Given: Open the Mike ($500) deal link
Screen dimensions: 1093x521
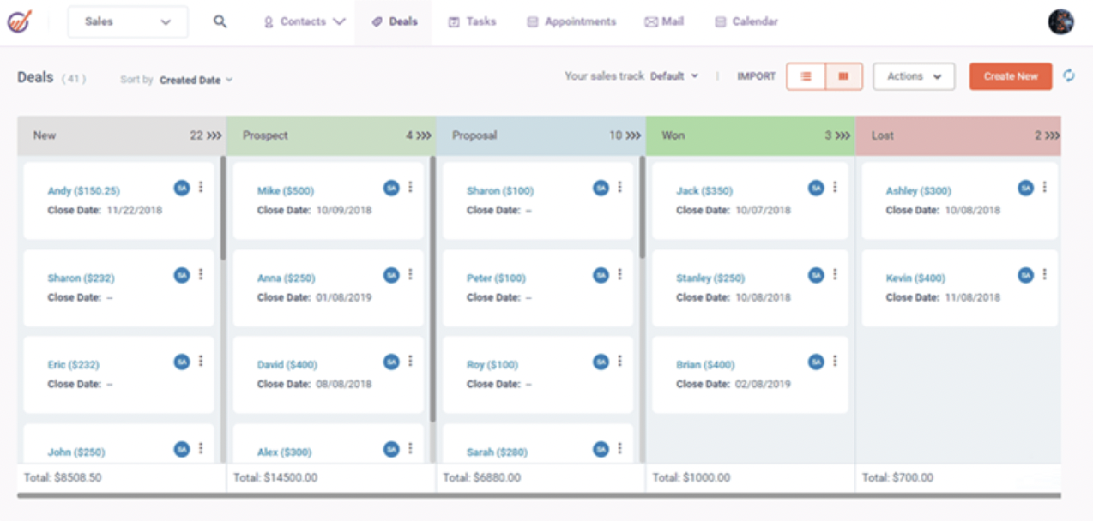Looking at the screenshot, I should (286, 191).
